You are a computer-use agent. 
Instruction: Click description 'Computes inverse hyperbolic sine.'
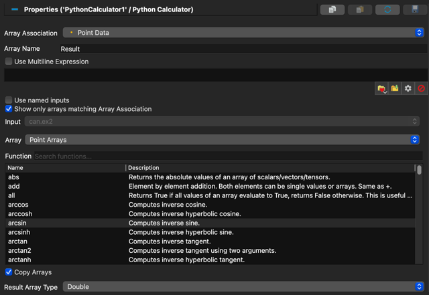pos(181,232)
